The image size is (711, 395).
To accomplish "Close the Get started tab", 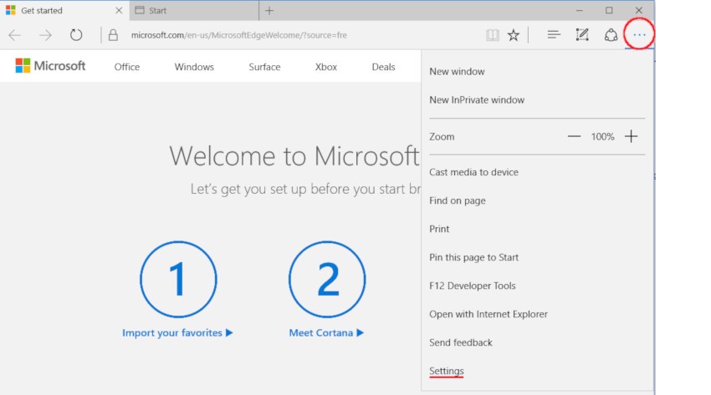I will point(119,10).
